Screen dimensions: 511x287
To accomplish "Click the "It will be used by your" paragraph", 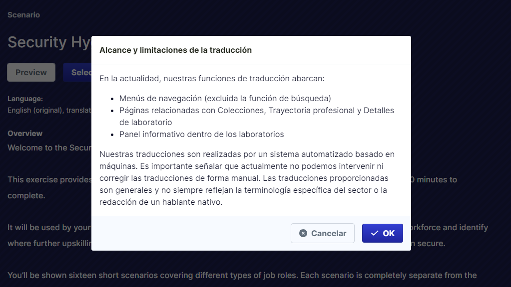I will tap(48, 228).
